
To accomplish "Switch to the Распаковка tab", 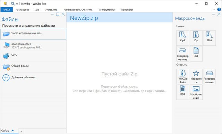I will [22, 10].
